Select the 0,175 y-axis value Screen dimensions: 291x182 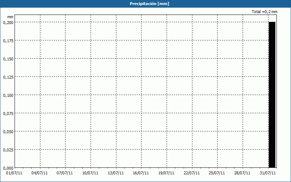(x=8, y=41)
